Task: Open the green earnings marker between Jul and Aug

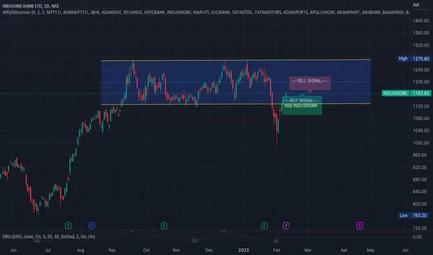Action: [68, 226]
